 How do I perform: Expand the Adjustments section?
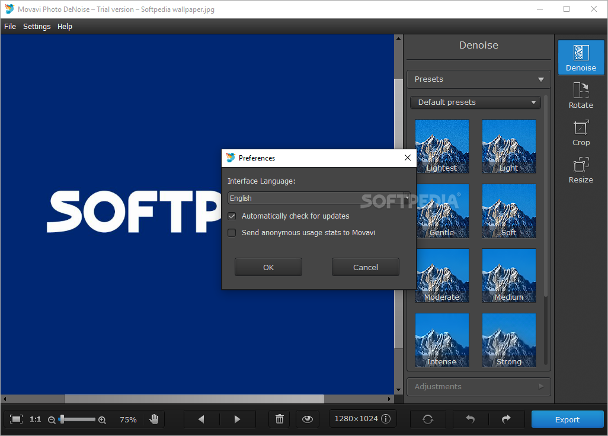pyautogui.click(x=478, y=386)
